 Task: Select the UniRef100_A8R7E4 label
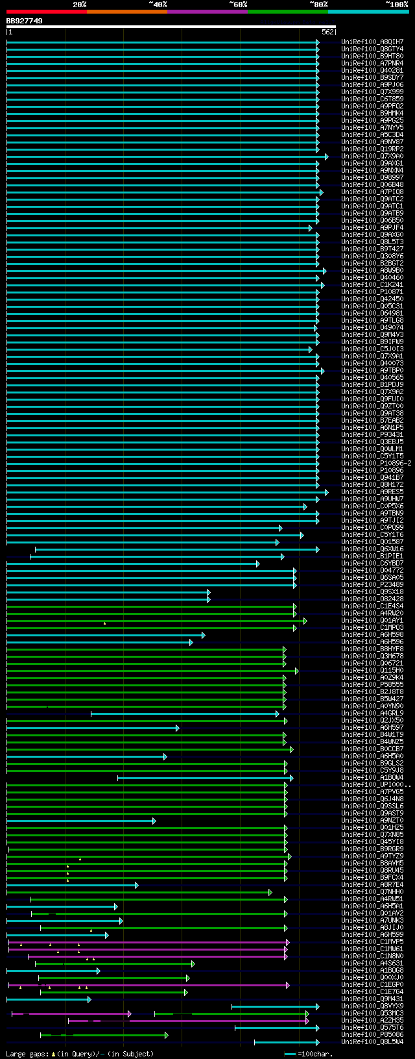click(x=372, y=885)
